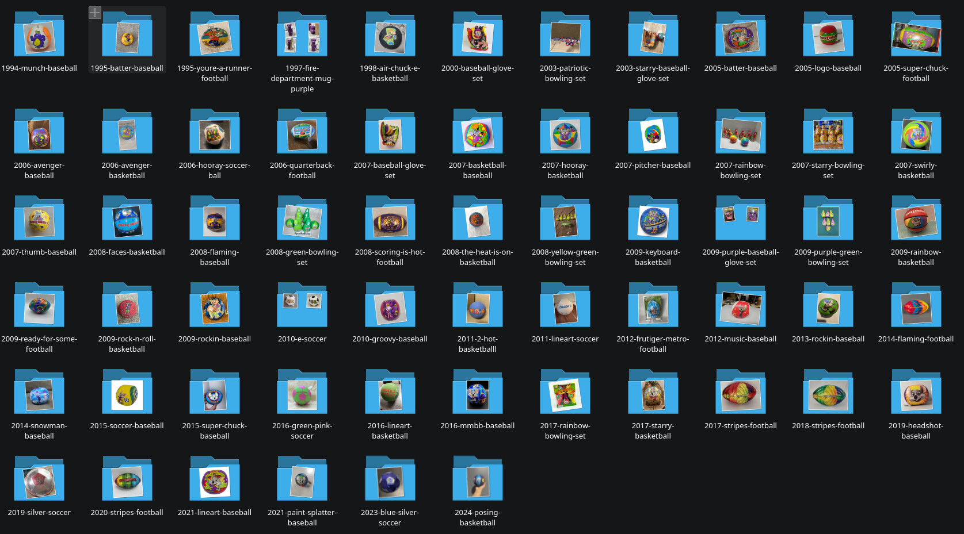Click the 2024-posing-basketball folder name label

pos(477,517)
